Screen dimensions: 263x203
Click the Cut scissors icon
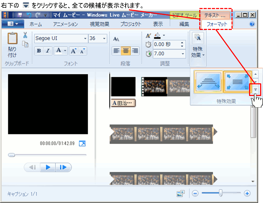click(x=25, y=35)
